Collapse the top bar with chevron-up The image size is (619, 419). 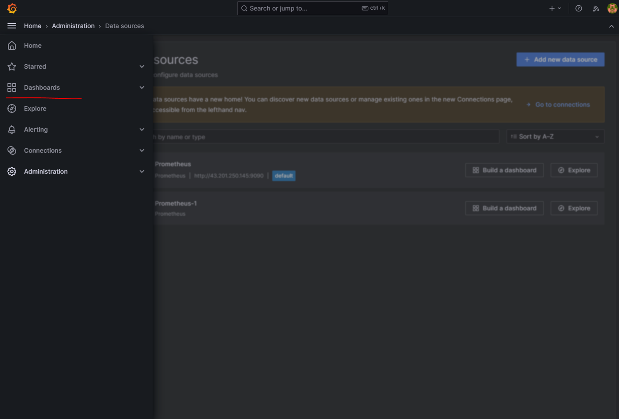click(611, 26)
